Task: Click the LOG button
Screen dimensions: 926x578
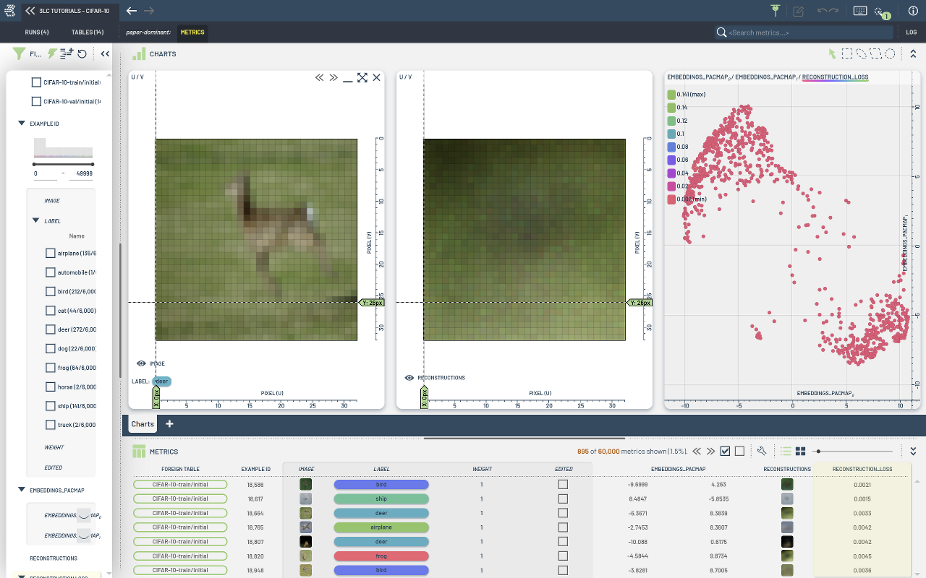Action: pyautogui.click(x=911, y=33)
